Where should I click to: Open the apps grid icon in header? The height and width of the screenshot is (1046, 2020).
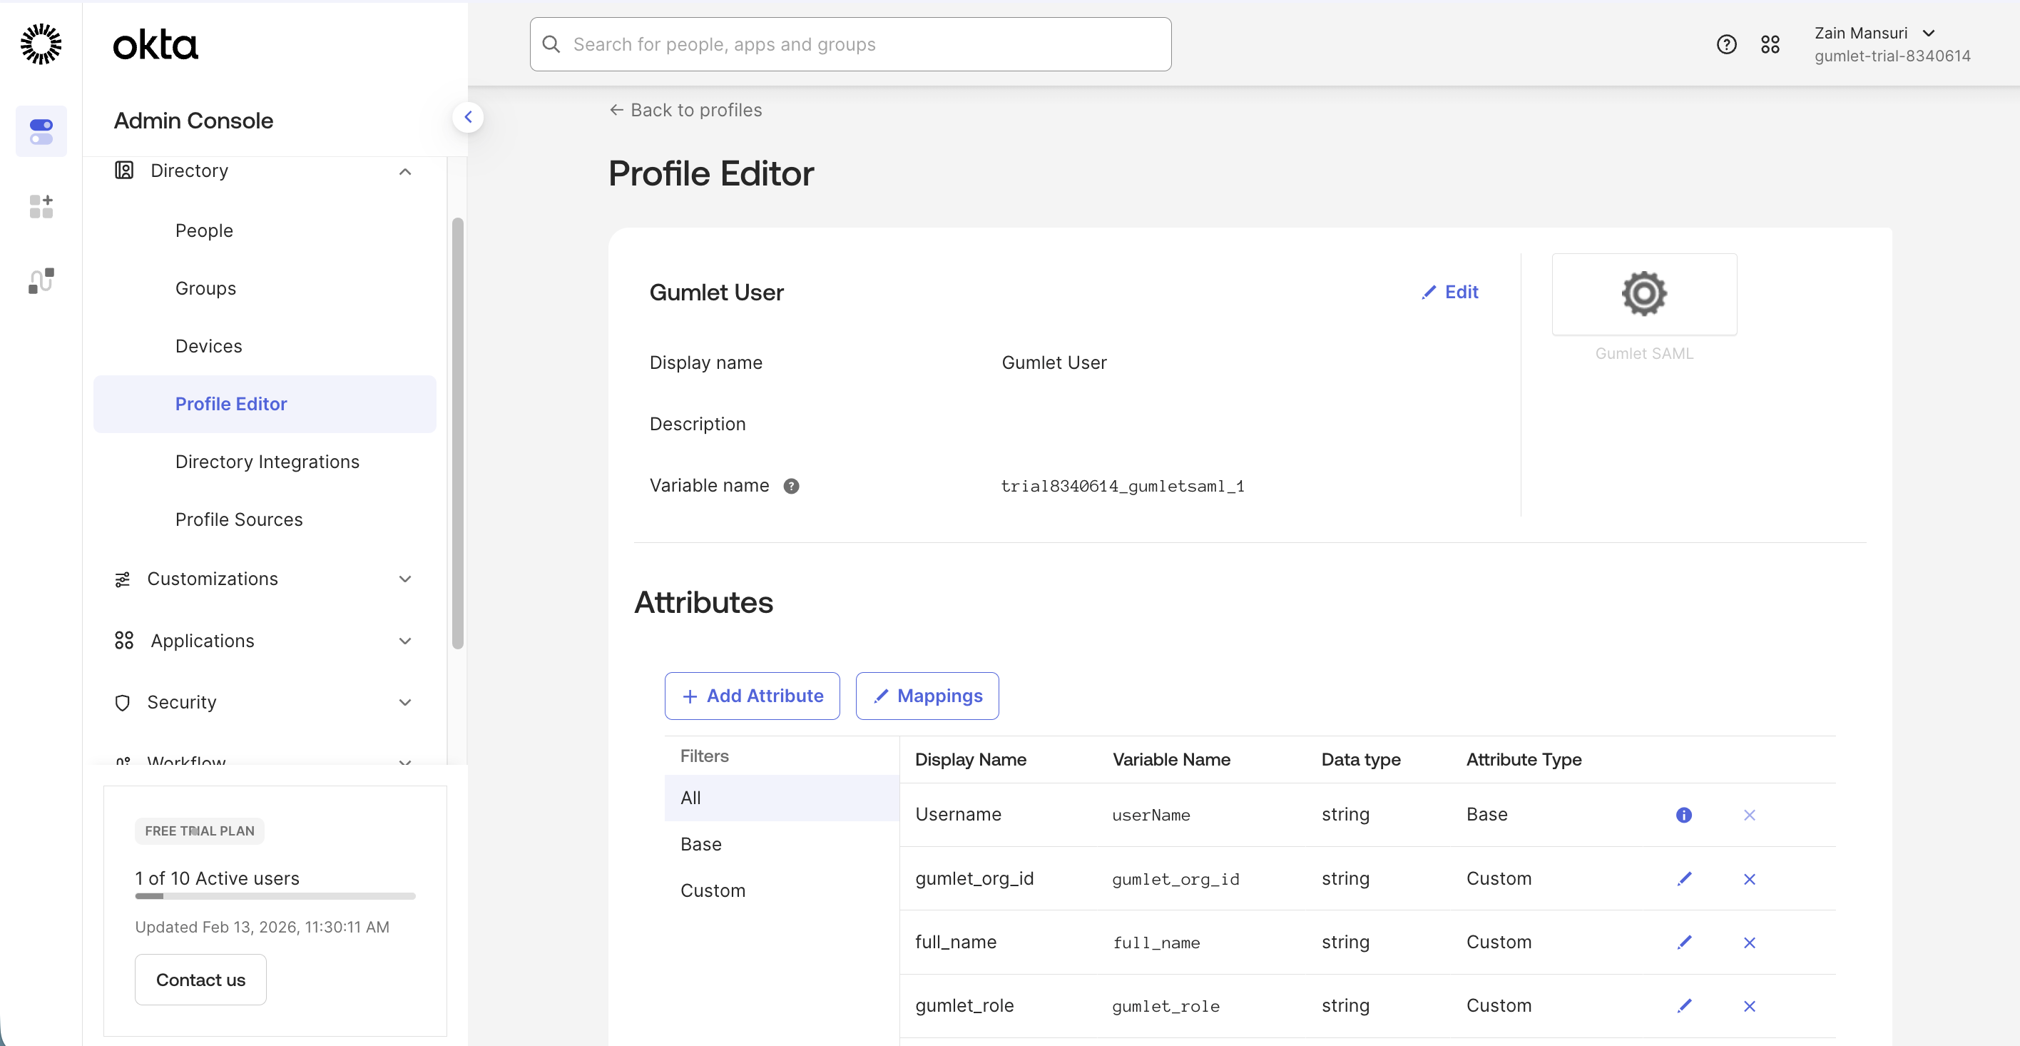pos(1770,45)
